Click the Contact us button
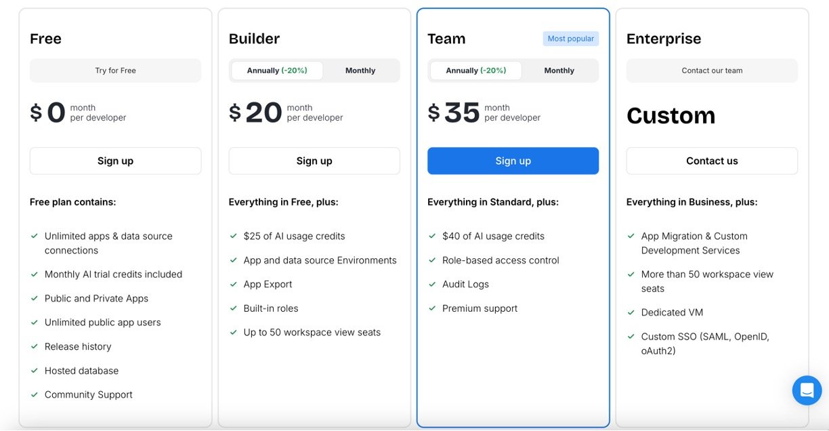 click(712, 161)
